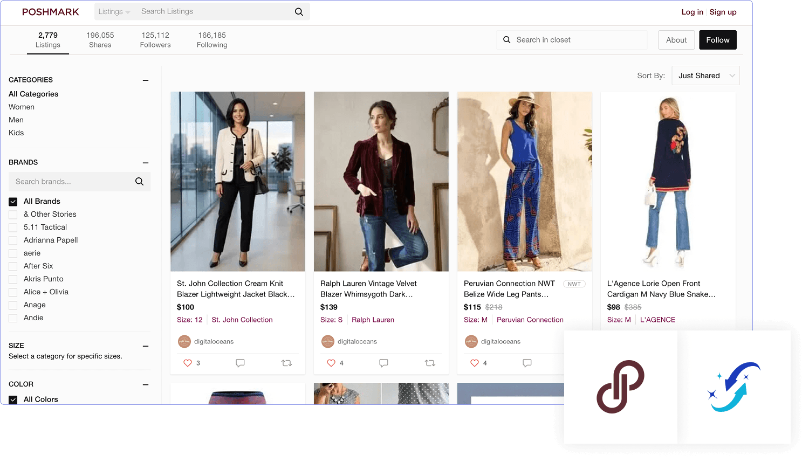Screen dimensions: 809x462
Task: Open the St. John cream blazer photo
Action: click(x=238, y=182)
